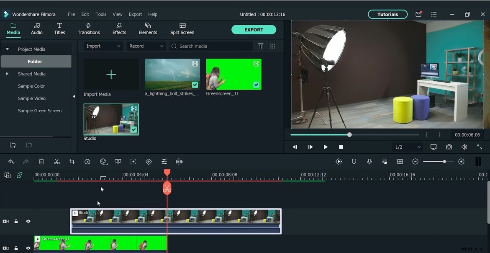Hide the Greenscreen_JJ track using eye icon

(28, 248)
